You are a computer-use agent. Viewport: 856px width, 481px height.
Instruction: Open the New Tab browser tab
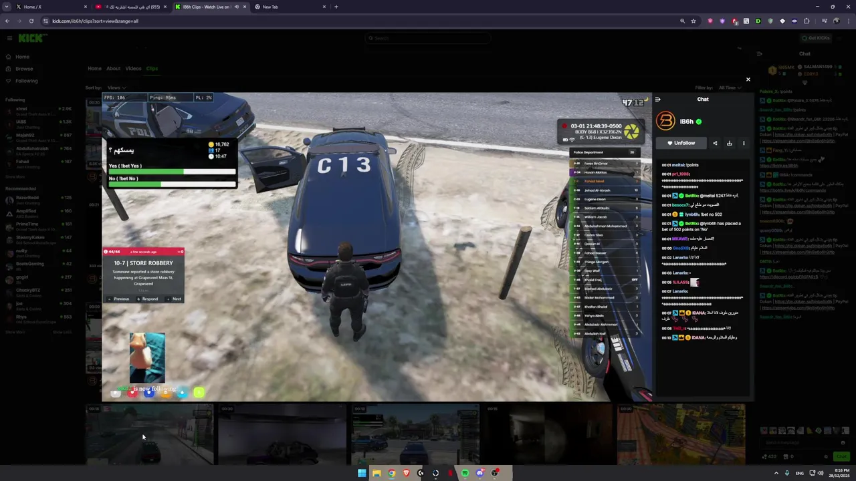pos(290,7)
